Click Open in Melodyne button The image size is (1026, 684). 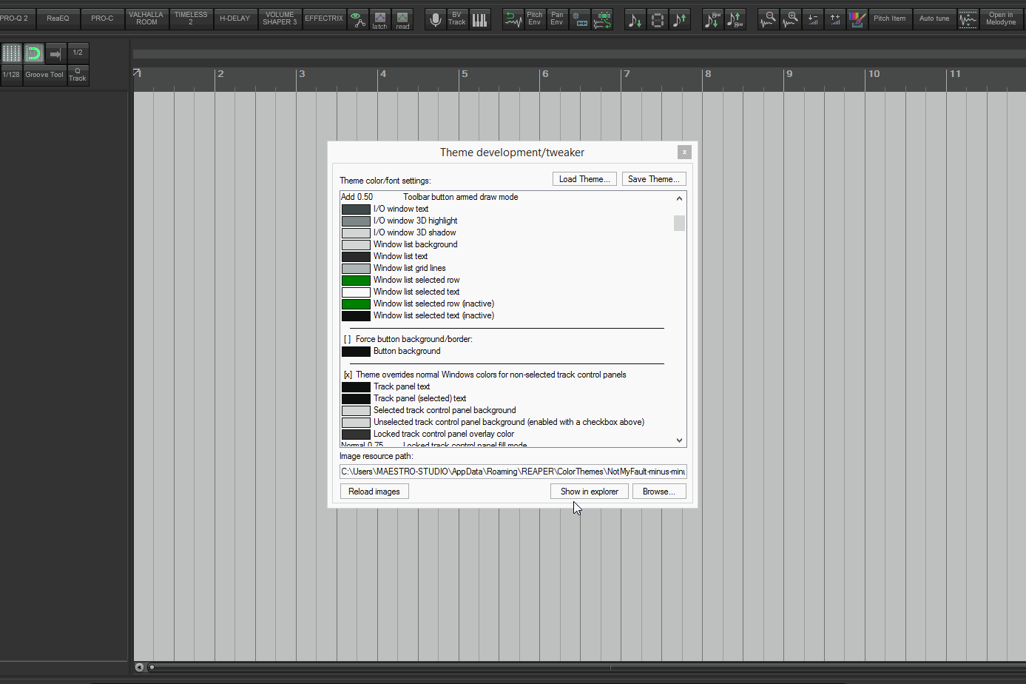coord(1001,19)
